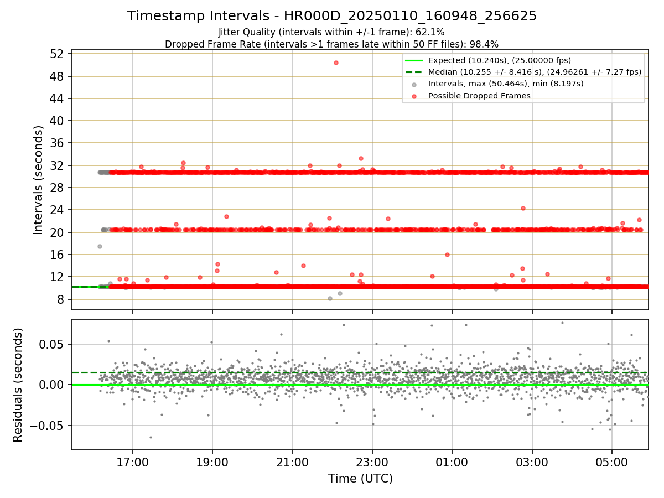Click the red outlier point above 50 seconds
This screenshot has height=498, width=664.
336,63
